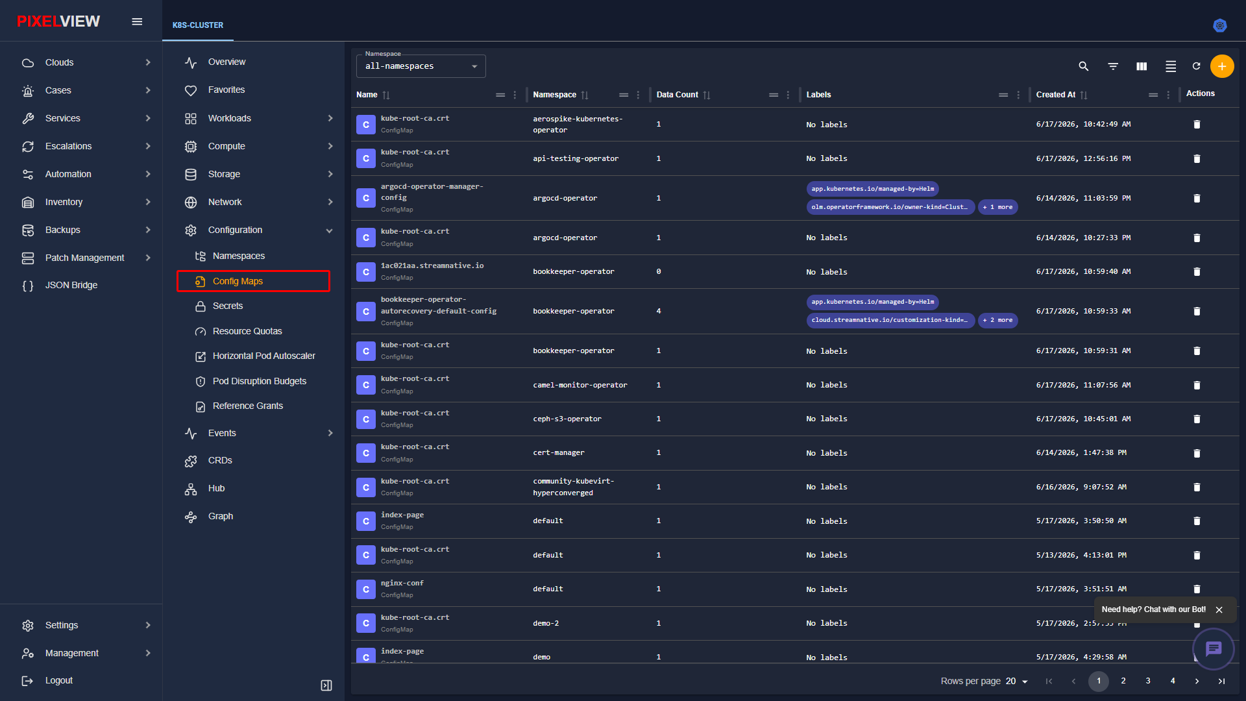Image resolution: width=1246 pixels, height=701 pixels.
Task: Click the search icon in table toolbar
Action: [1083, 66]
